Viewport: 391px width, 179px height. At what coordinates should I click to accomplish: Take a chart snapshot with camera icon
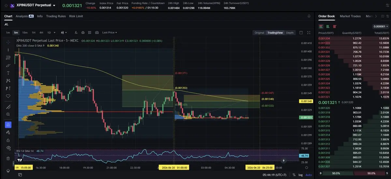[x=97, y=32]
